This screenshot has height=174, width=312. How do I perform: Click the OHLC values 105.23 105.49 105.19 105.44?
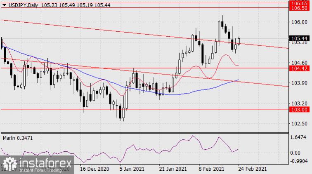pyautogui.click(x=76, y=5)
